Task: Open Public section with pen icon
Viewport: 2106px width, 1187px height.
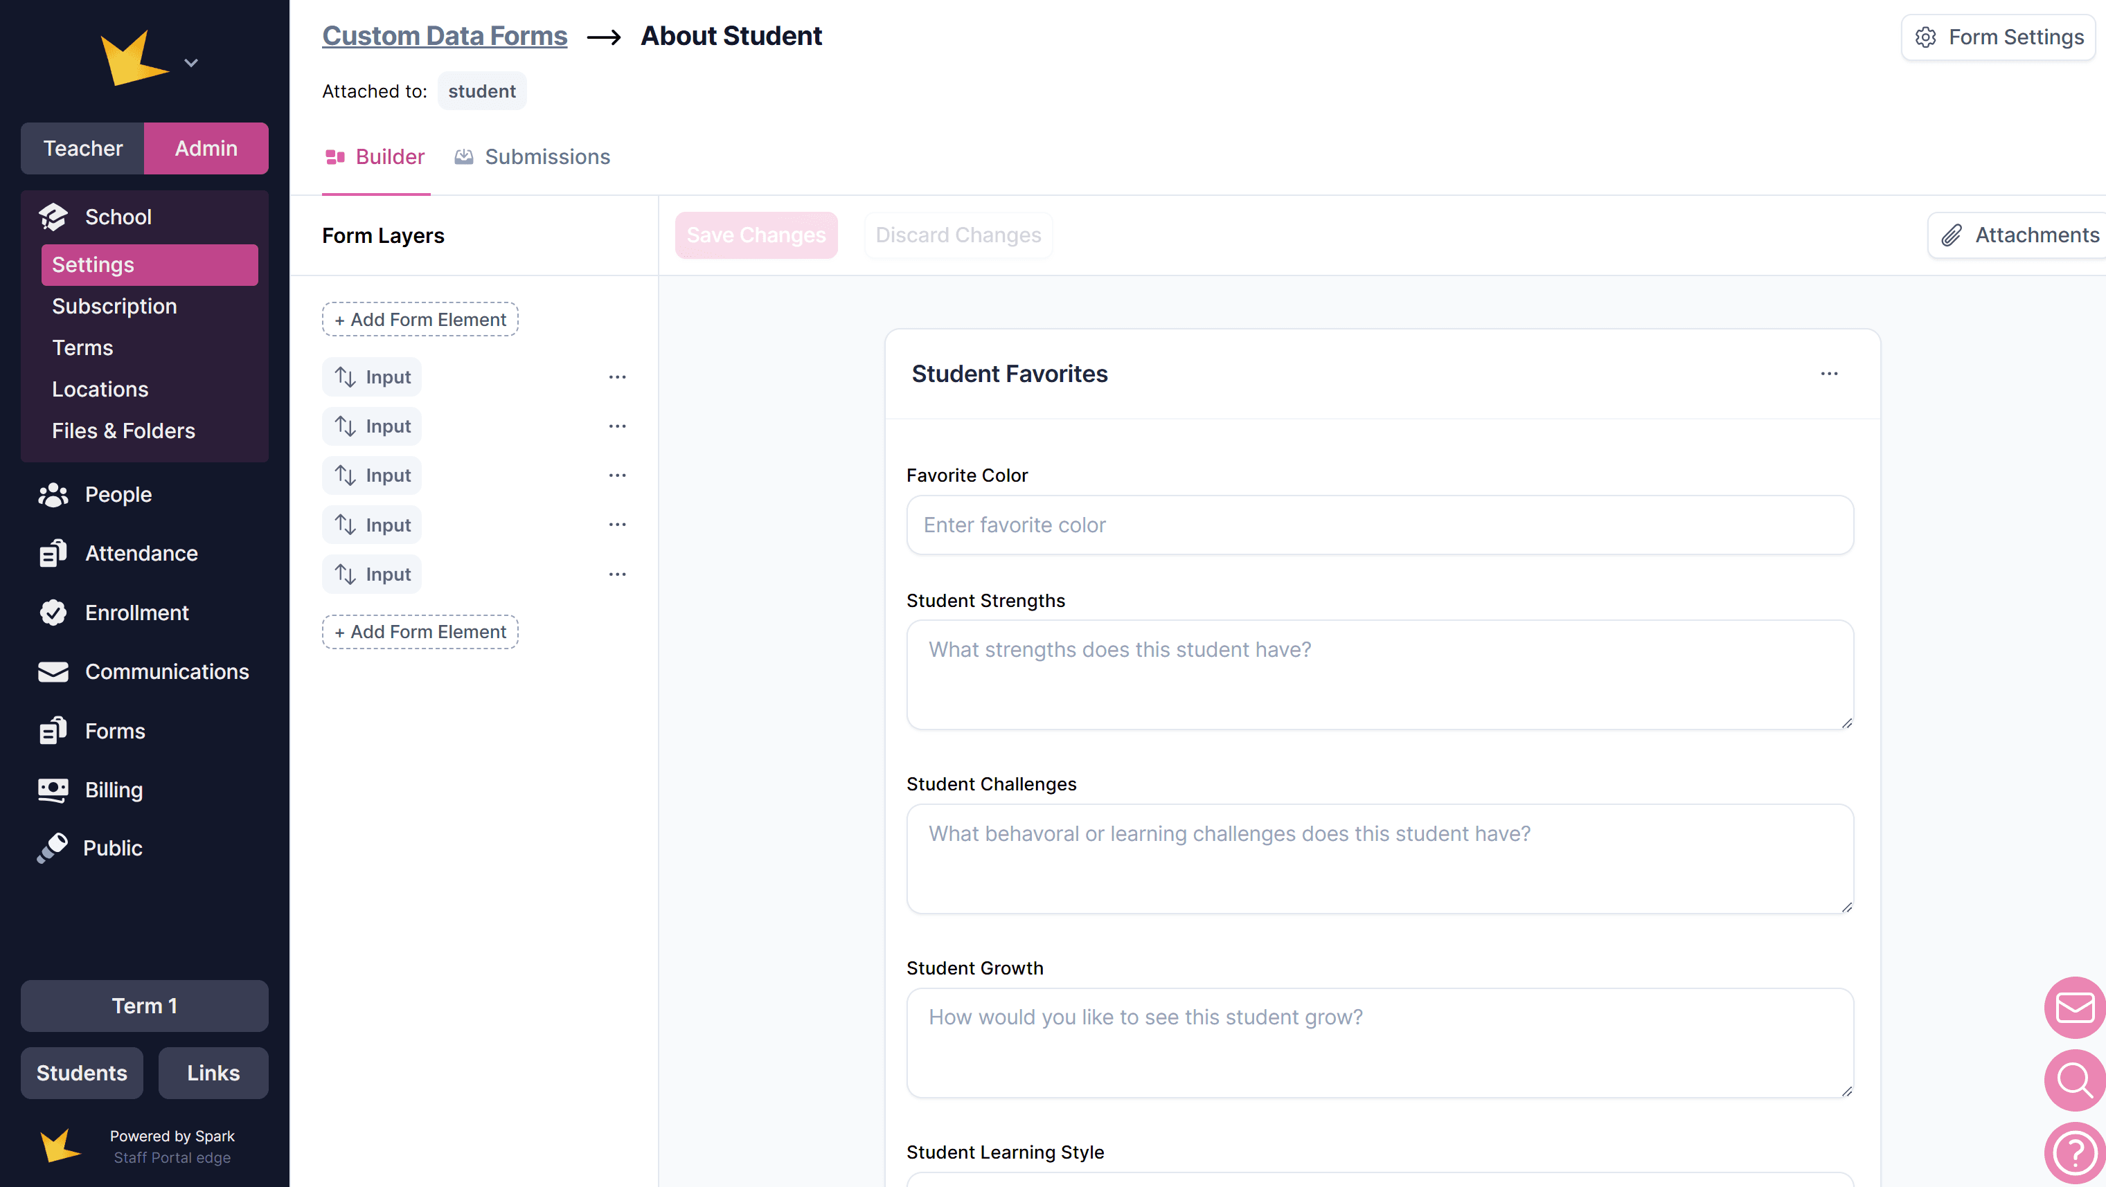Action: click(x=112, y=848)
